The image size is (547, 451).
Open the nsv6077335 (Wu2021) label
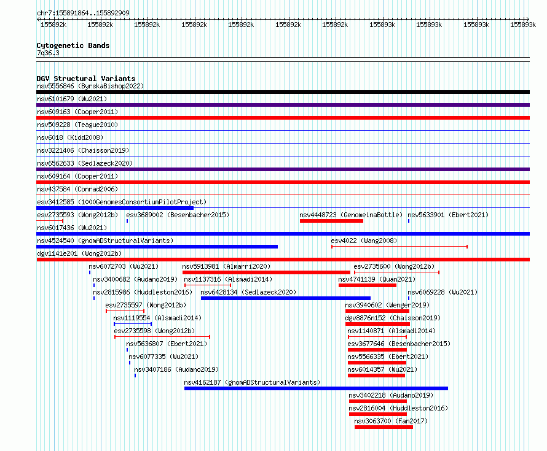pos(163,357)
